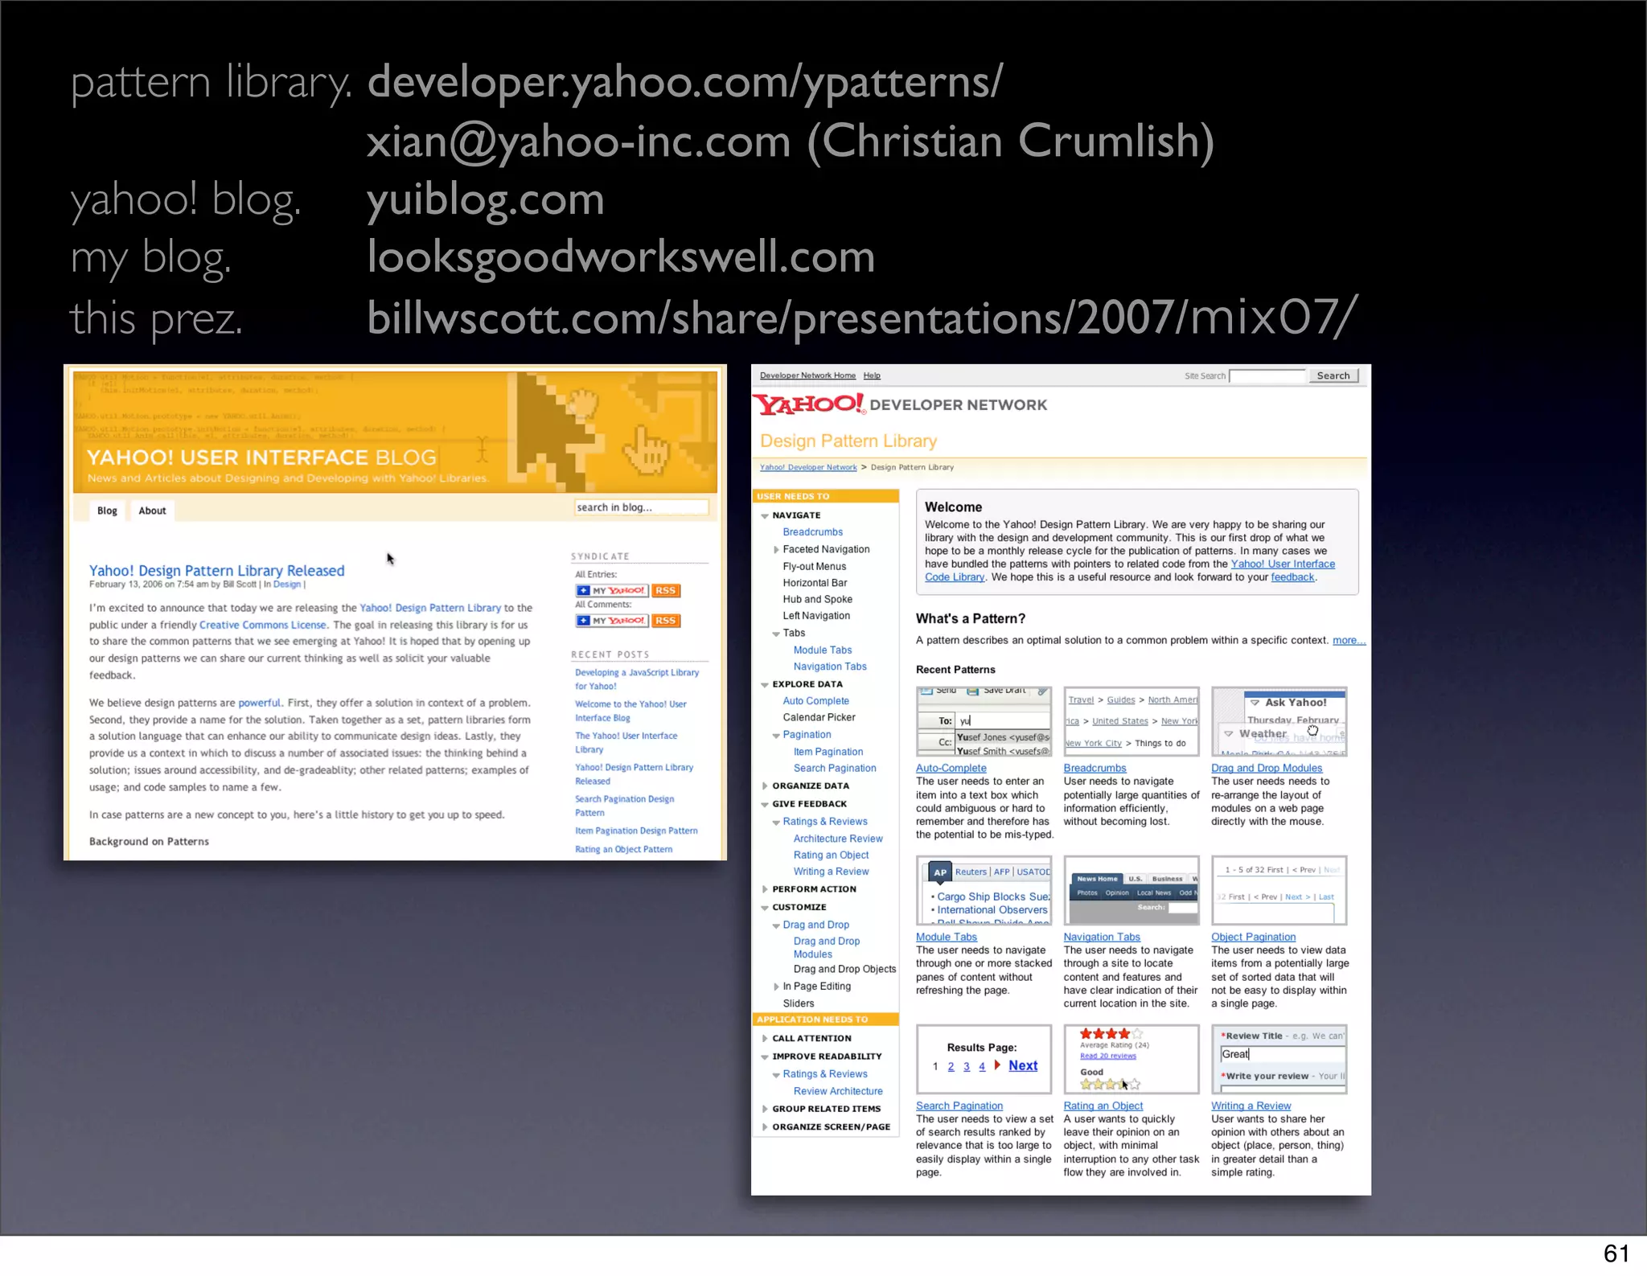This screenshot has width=1647, height=1276.
Task: Expand the In Page Editing node
Action: click(776, 987)
